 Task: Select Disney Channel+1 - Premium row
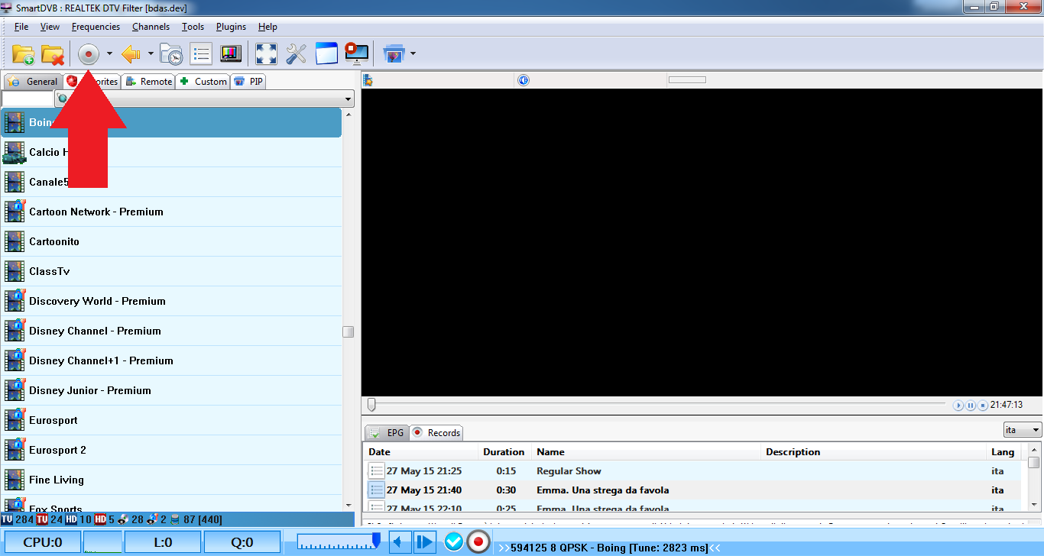171,360
